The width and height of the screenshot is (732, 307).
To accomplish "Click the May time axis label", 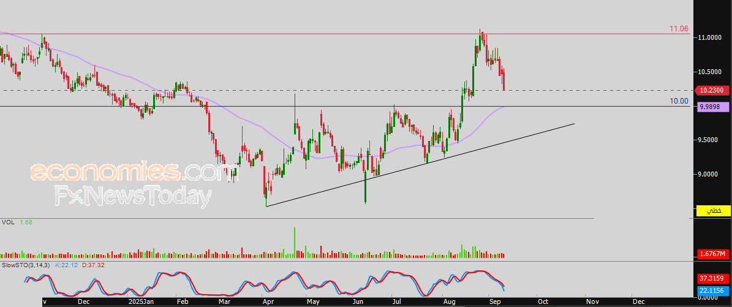I will 312,302.
